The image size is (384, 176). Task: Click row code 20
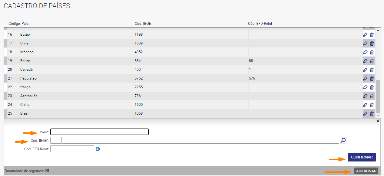coord(10,70)
